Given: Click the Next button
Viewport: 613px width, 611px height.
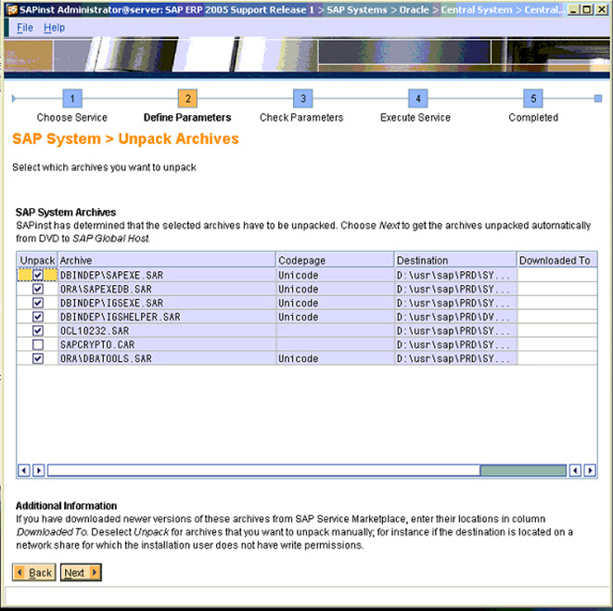Looking at the screenshot, I should point(81,573).
